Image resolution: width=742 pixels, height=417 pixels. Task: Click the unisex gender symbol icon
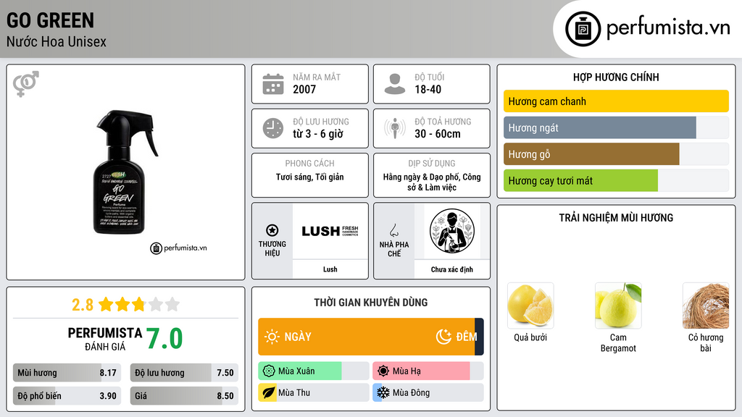[x=25, y=84]
